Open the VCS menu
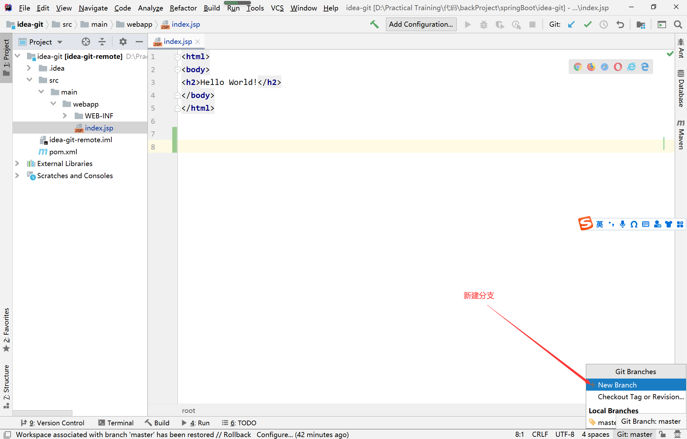Viewport: 687px width, 439px height. tap(277, 8)
